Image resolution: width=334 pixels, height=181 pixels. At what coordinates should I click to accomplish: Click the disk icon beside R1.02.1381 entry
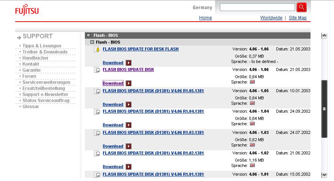[x=97, y=153]
